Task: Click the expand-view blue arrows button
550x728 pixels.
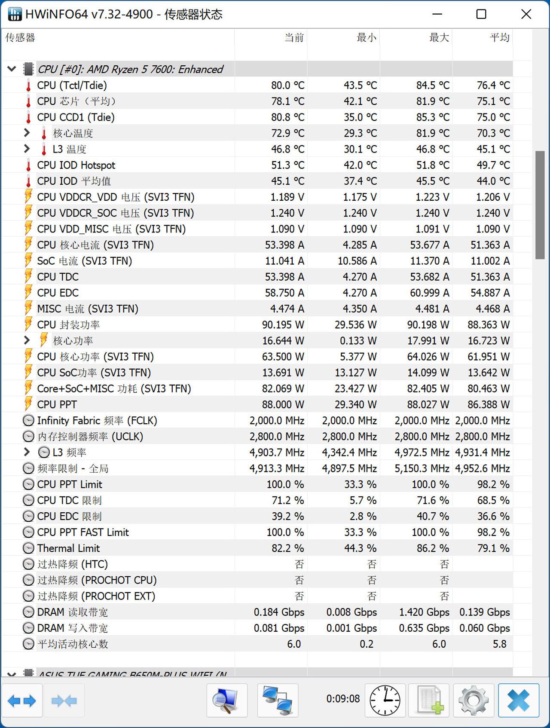Action: (x=22, y=701)
